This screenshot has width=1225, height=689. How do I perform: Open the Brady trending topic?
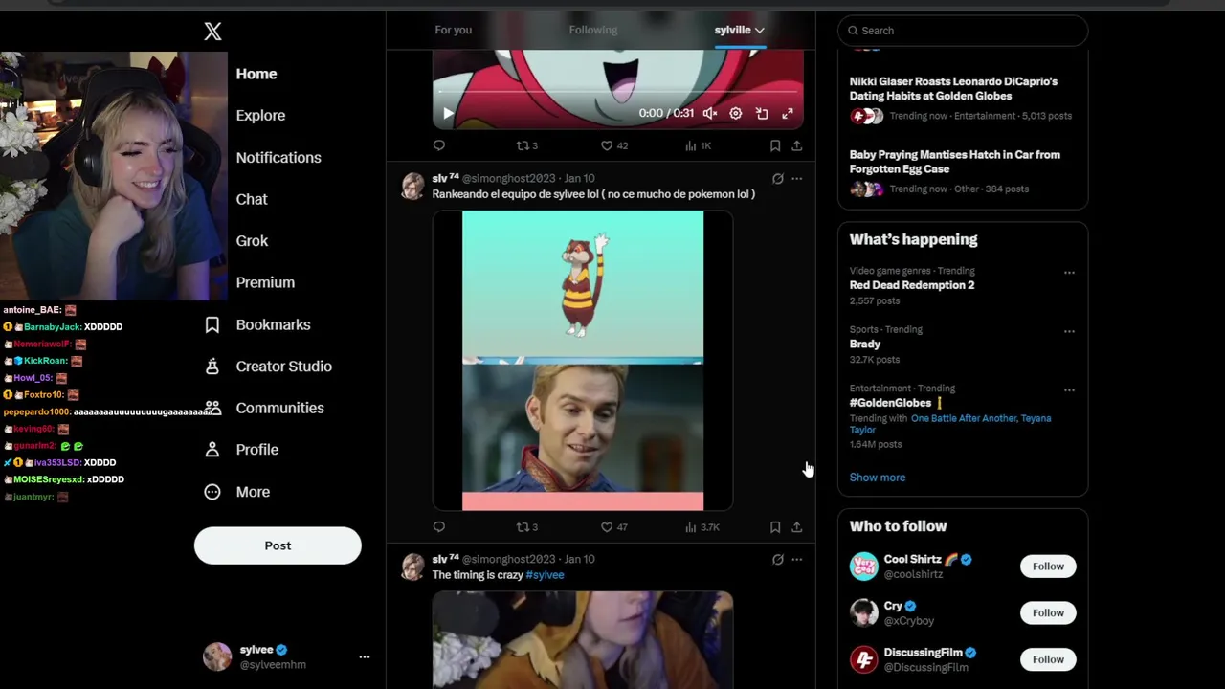click(x=865, y=344)
